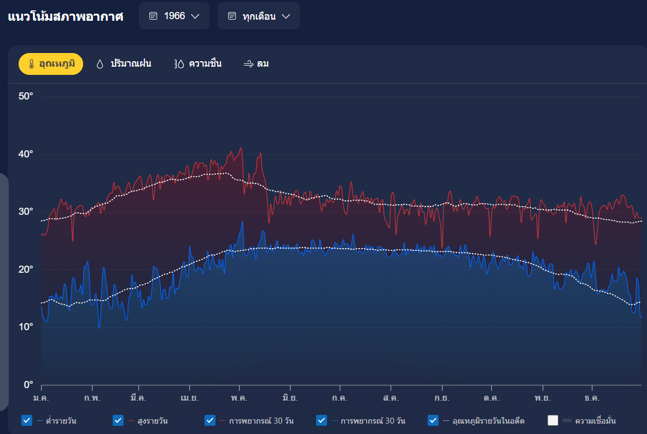Enable the ความเชื่อมั่น checkbox
Screen dimensions: 647x434
click(553, 420)
